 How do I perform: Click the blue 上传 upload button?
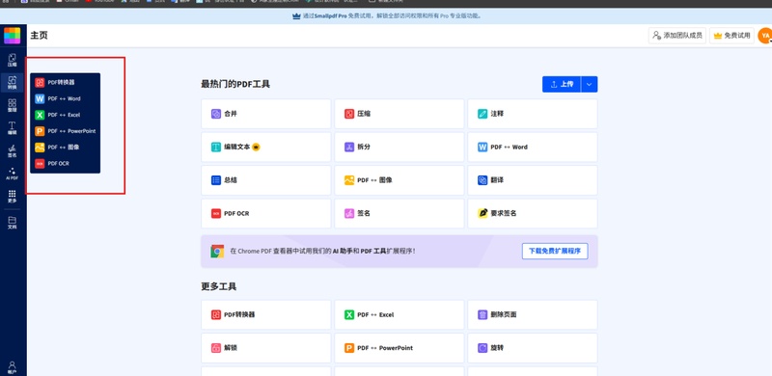point(562,84)
